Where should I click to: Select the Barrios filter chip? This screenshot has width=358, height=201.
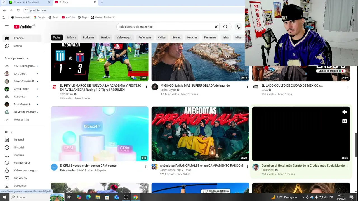[105, 37]
